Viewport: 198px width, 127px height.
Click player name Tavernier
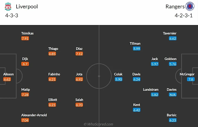click(170, 33)
